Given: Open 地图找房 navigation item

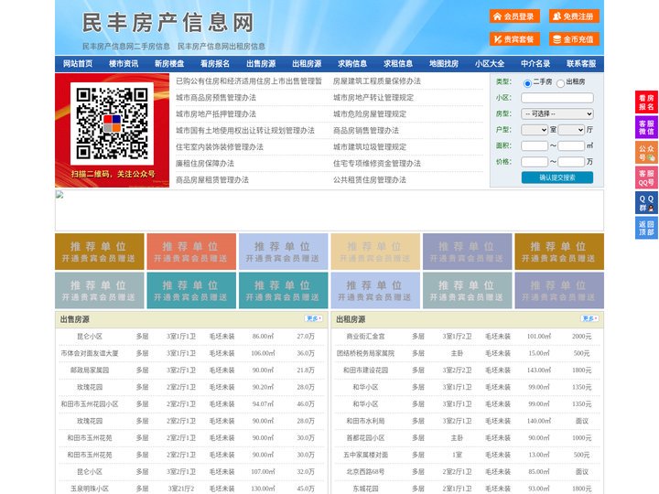Looking at the screenshot, I should 444,64.
